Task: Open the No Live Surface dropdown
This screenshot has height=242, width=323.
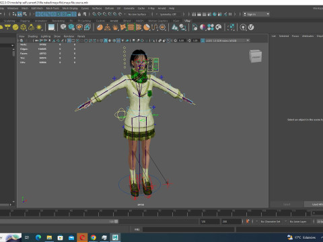Action: point(138,14)
